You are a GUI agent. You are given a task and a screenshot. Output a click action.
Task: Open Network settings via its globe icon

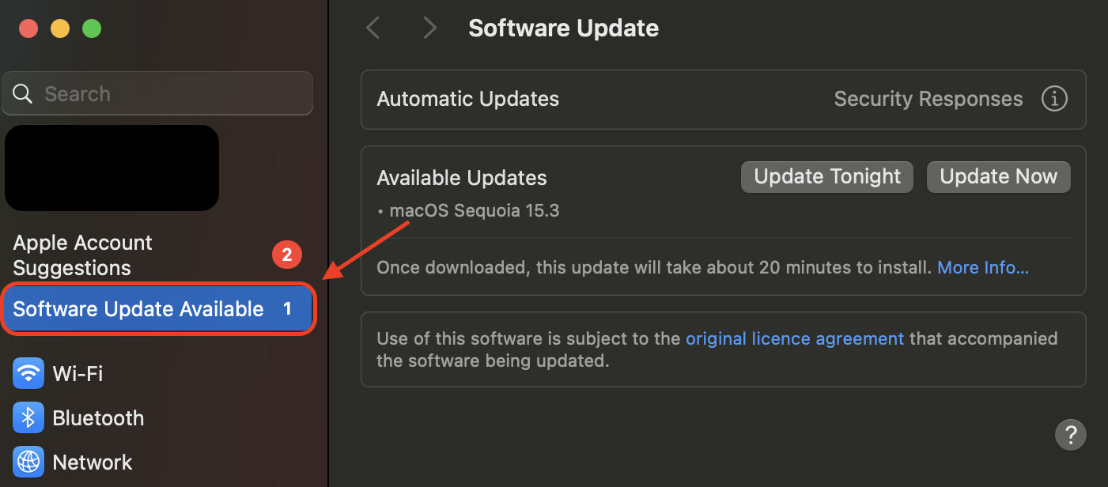pos(28,462)
